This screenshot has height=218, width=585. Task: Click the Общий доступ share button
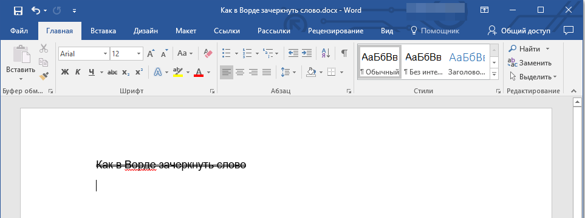click(x=519, y=31)
